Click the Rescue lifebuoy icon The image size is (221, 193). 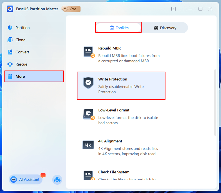tap(10, 64)
